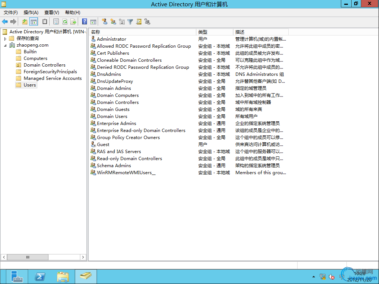
Task: Click the clipboard paste toolbar icon
Action: [x=45, y=22]
